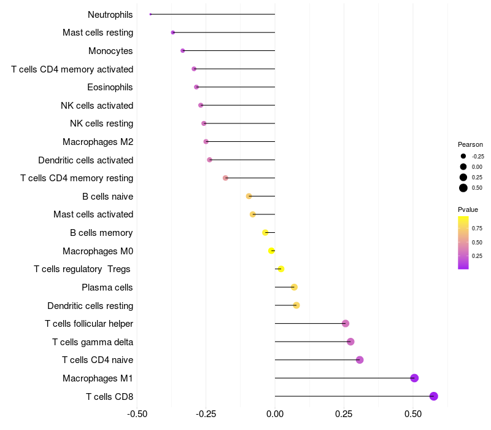Image resolution: width=491 pixels, height=430 pixels.
Task: Click the -0.25 Pearson legend circle
Action: click(x=463, y=156)
